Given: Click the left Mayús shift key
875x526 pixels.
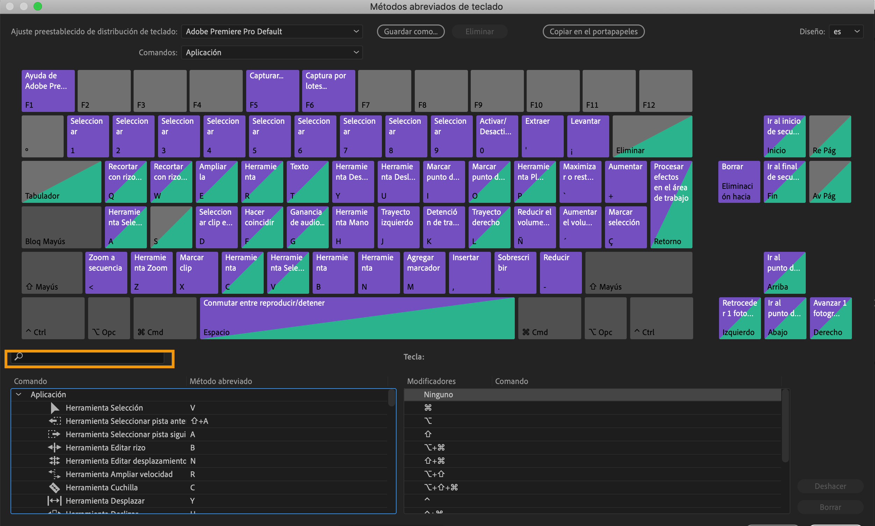Looking at the screenshot, I should (x=52, y=273).
